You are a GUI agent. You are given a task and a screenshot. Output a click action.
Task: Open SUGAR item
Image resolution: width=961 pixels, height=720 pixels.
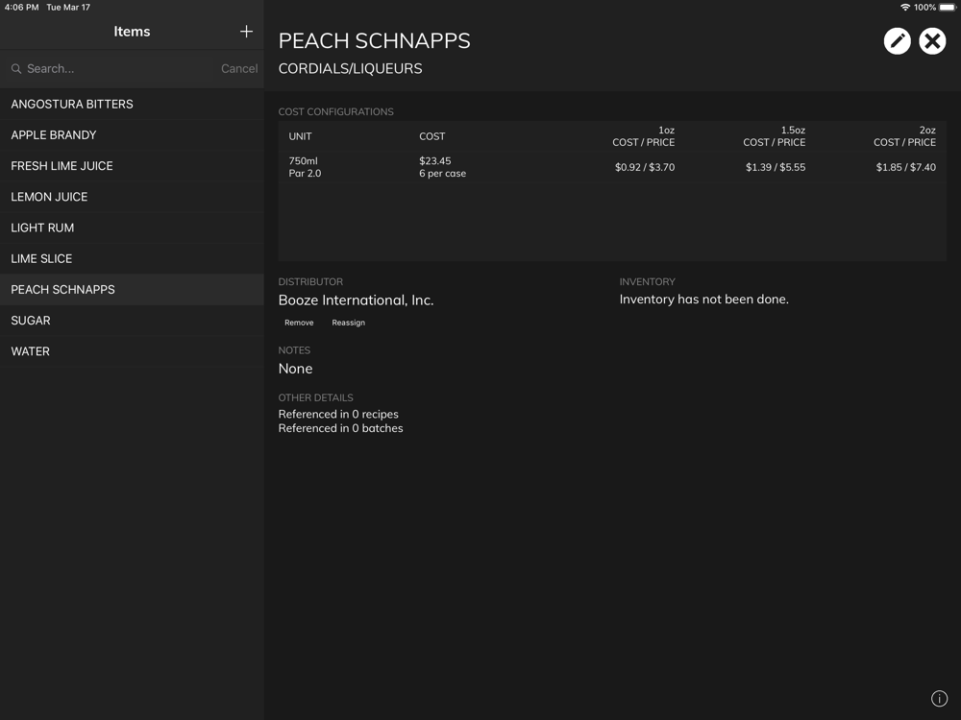[132, 321]
